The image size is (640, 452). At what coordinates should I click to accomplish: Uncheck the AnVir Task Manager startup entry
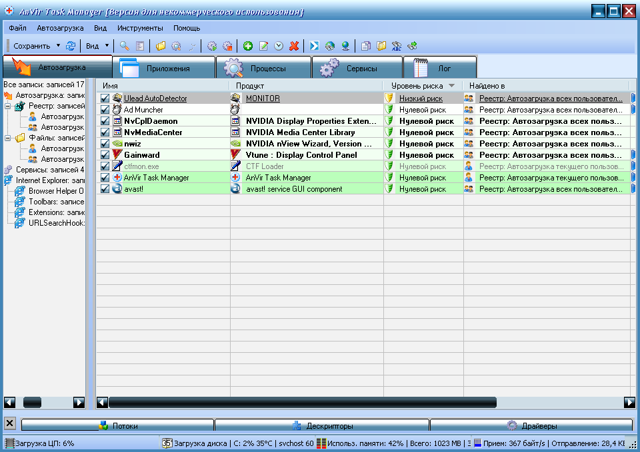point(105,178)
